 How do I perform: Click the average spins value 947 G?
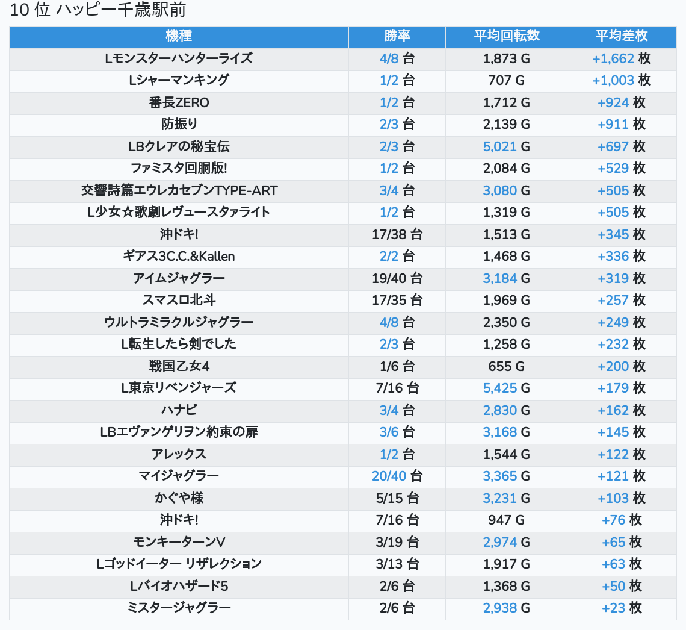(506, 520)
